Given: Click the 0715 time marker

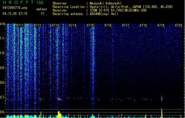Looking at the screenshot, I should click(90, 25).
